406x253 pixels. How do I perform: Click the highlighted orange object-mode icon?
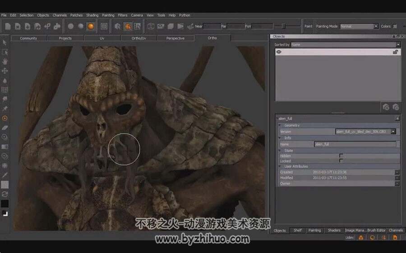[x=128, y=27]
